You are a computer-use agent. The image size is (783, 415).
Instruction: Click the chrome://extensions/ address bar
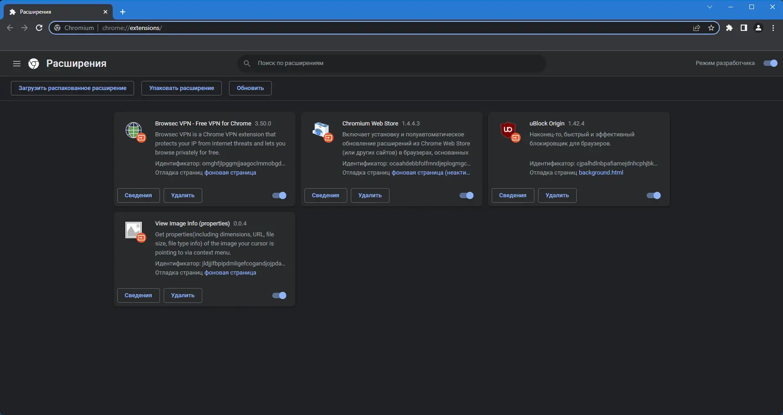(x=384, y=28)
